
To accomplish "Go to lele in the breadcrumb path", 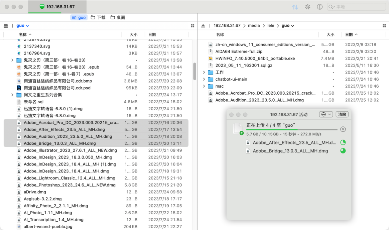I will [x=271, y=25].
